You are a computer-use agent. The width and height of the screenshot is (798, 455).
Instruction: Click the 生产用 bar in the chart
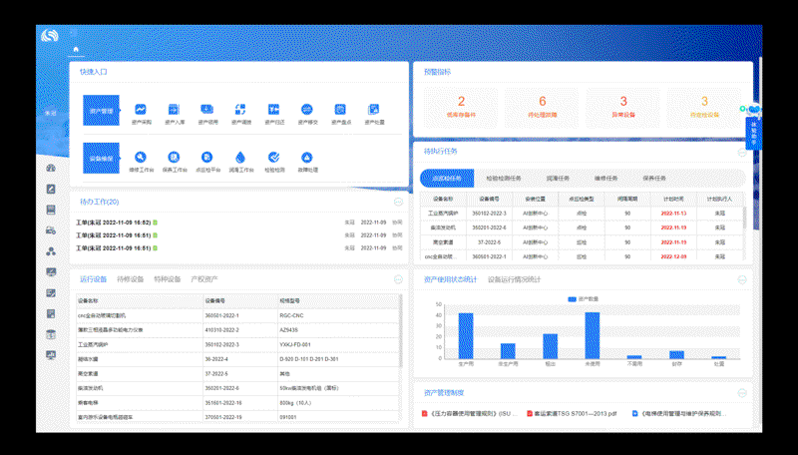(x=466, y=336)
